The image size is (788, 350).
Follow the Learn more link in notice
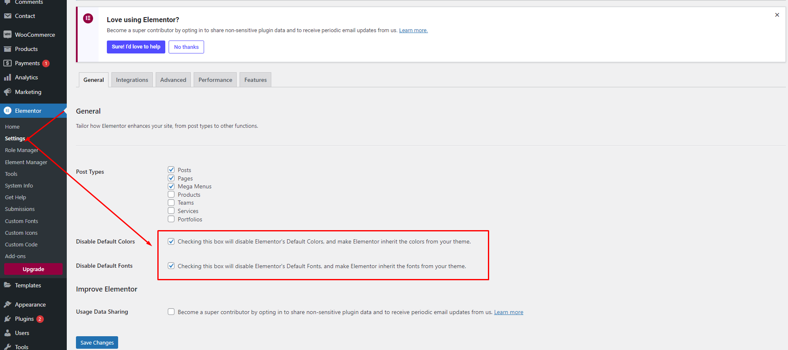click(413, 30)
